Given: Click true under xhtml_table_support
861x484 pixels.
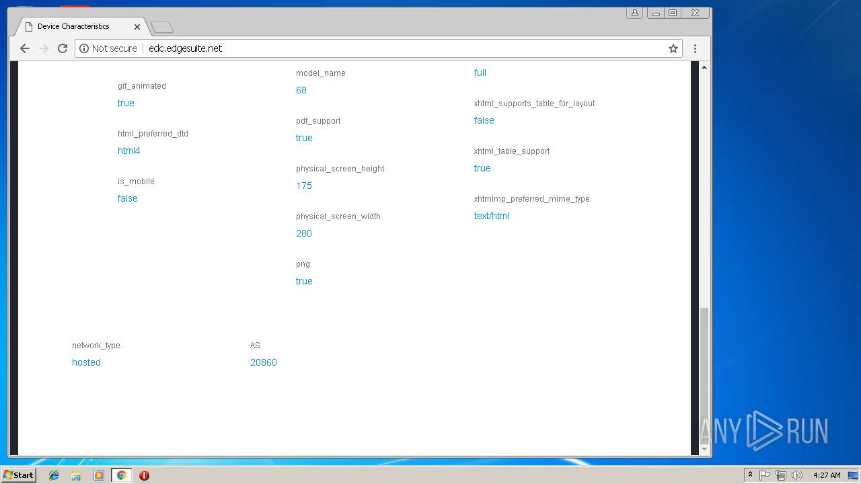Looking at the screenshot, I should click(482, 168).
